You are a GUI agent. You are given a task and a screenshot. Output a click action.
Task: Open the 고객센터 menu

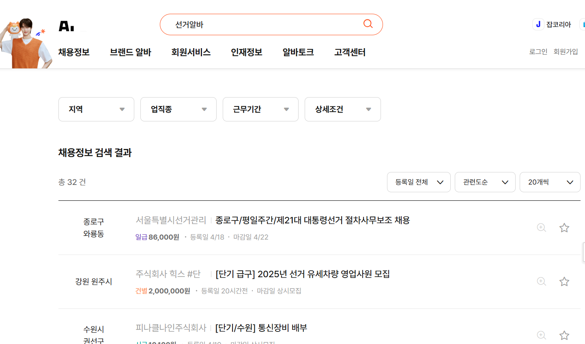(x=349, y=52)
